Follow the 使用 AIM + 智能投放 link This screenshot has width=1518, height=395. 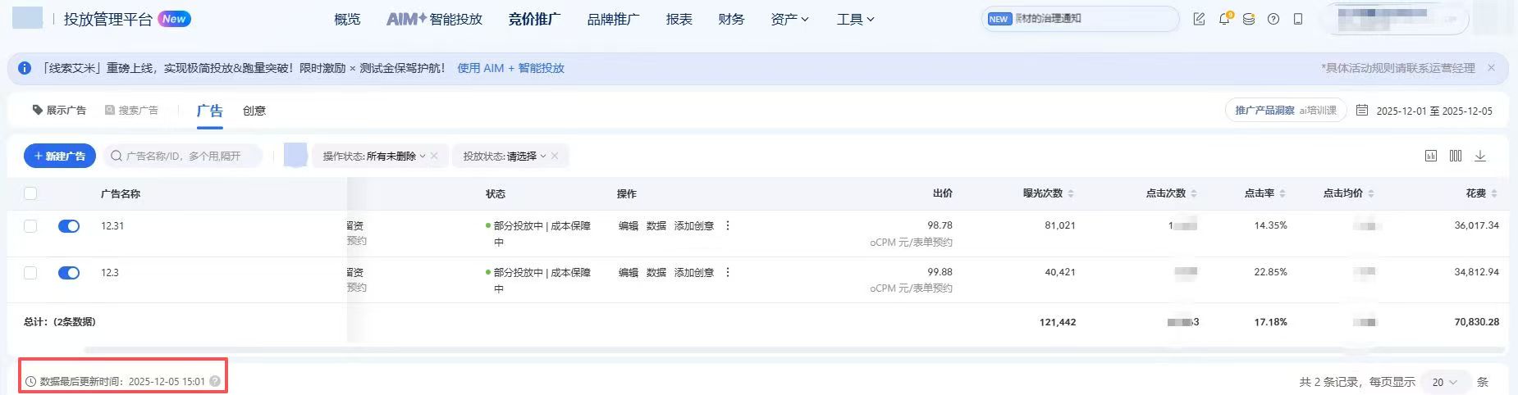[x=510, y=68]
